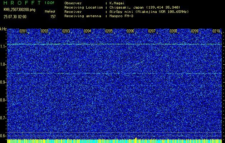The image size is (225, 143).
Task: Click the 0.9 kHz axis label
Action: pyautogui.click(x=3, y=82)
